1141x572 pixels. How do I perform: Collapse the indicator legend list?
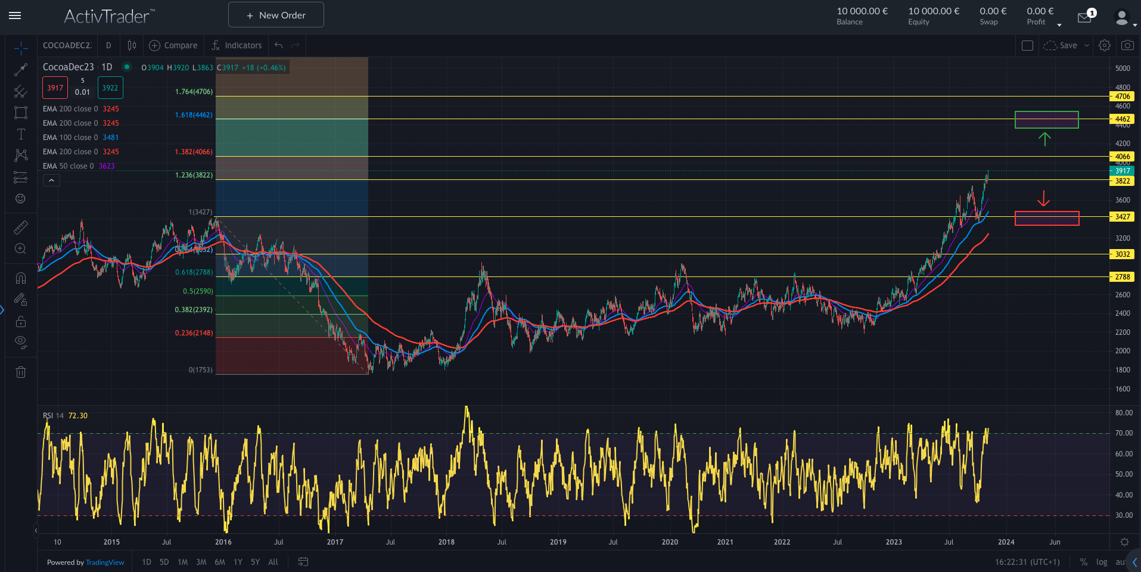pos(51,181)
